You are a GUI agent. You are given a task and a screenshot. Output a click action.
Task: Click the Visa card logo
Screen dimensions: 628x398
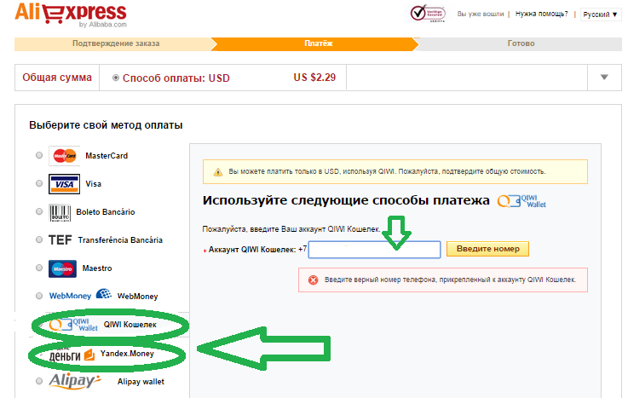pos(64,184)
